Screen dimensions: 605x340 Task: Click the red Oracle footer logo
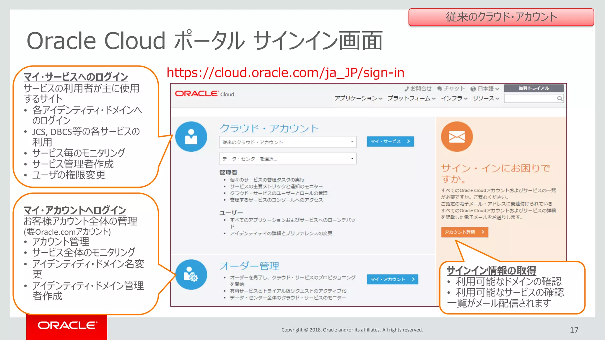coord(67,327)
